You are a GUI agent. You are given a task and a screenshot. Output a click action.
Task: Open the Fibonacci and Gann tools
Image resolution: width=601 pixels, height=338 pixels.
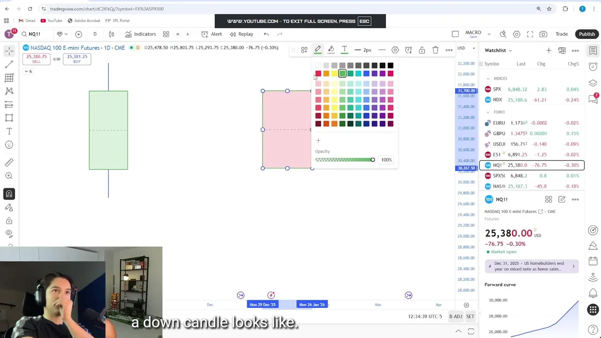click(9, 78)
